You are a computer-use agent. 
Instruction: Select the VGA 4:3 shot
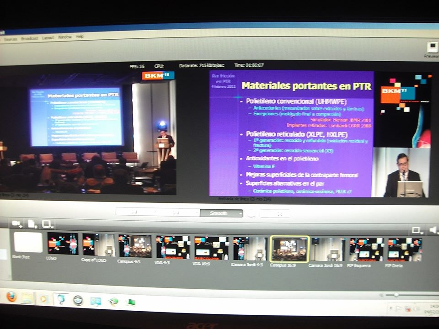(x=173, y=247)
